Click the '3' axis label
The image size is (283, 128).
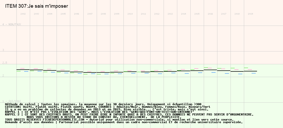click(x=3, y=50)
